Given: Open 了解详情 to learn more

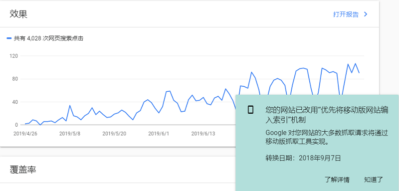Looking at the screenshot, I should (x=337, y=180).
